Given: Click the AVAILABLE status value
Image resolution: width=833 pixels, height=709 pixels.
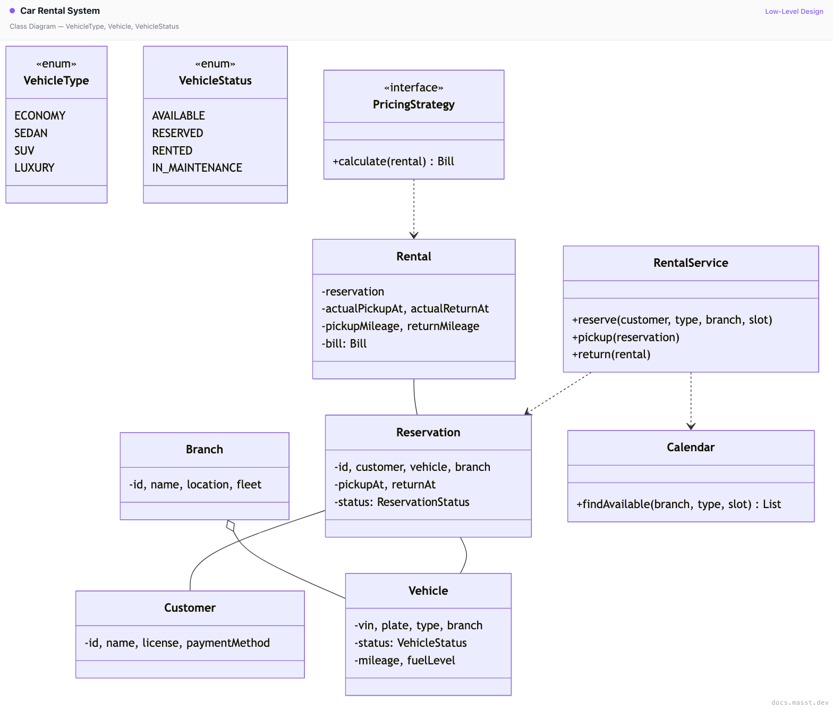Looking at the screenshot, I should pos(178,115).
